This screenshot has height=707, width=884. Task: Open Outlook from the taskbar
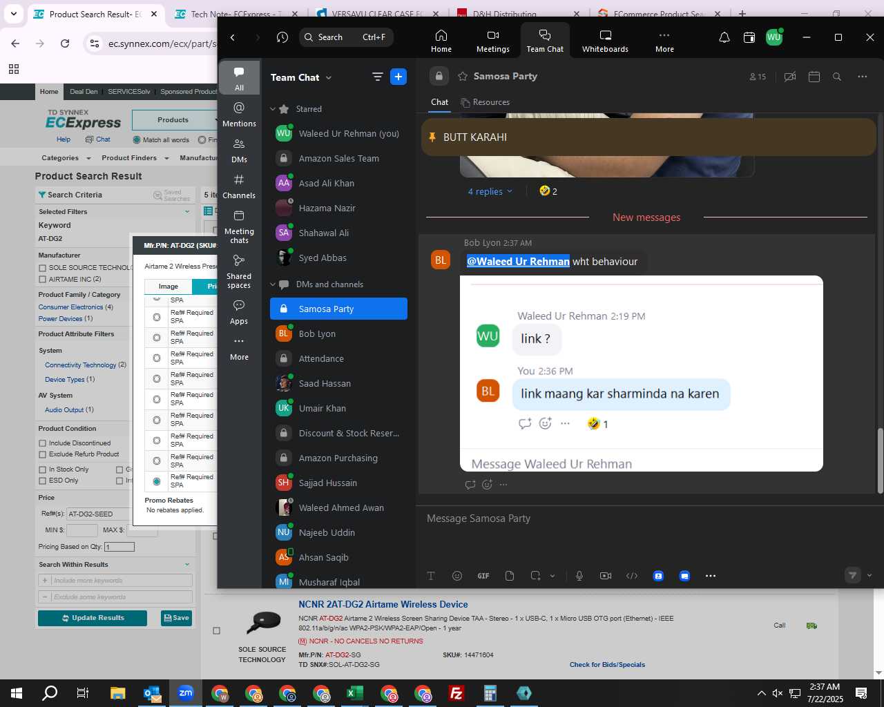click(152, 693)
